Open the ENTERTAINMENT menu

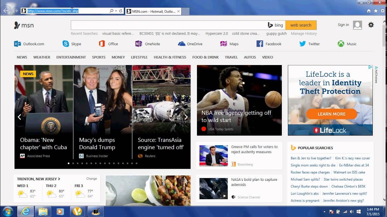tap(71, 57)
